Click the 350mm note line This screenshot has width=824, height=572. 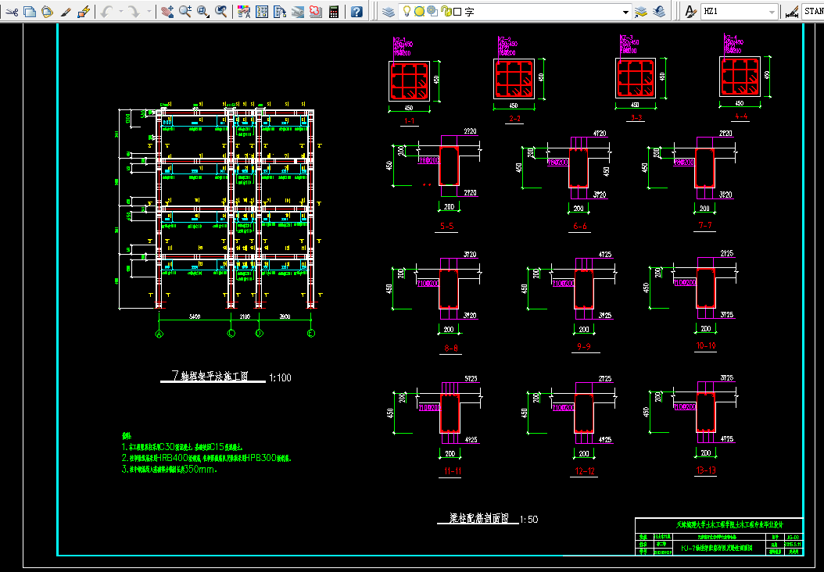(x=170, y=470)
